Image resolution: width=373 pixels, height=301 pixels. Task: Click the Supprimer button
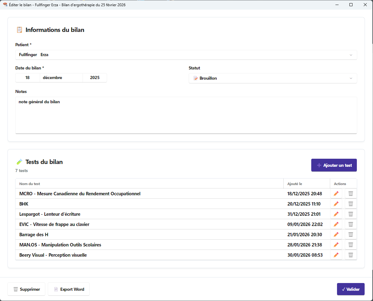click(x=26, y=289)
